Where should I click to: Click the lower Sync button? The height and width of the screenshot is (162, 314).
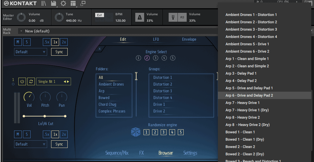(x=59, y=144)
